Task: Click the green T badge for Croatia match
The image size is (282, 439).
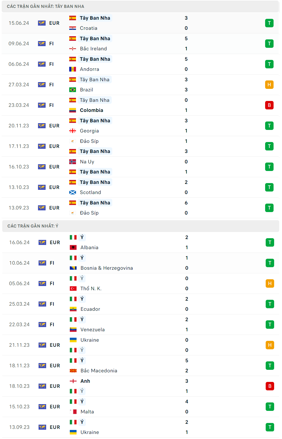Action: tap(269, 23)
